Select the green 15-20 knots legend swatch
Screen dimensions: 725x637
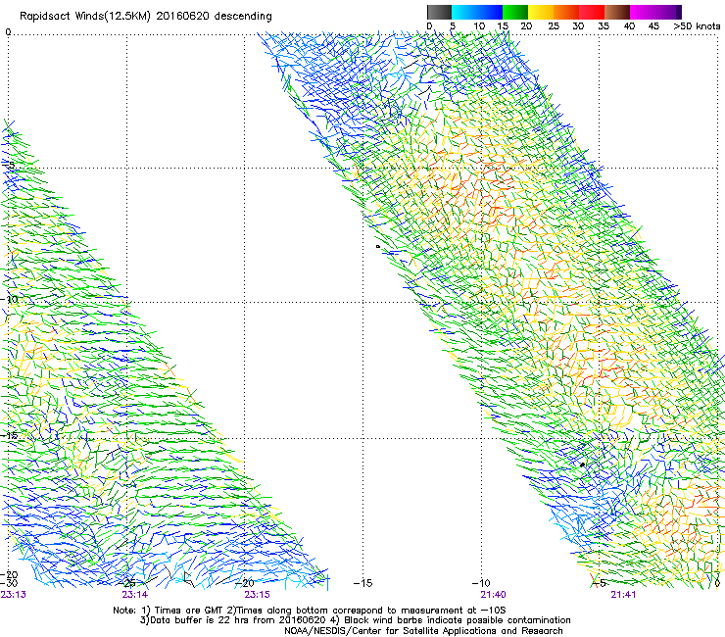pos(515,12)
